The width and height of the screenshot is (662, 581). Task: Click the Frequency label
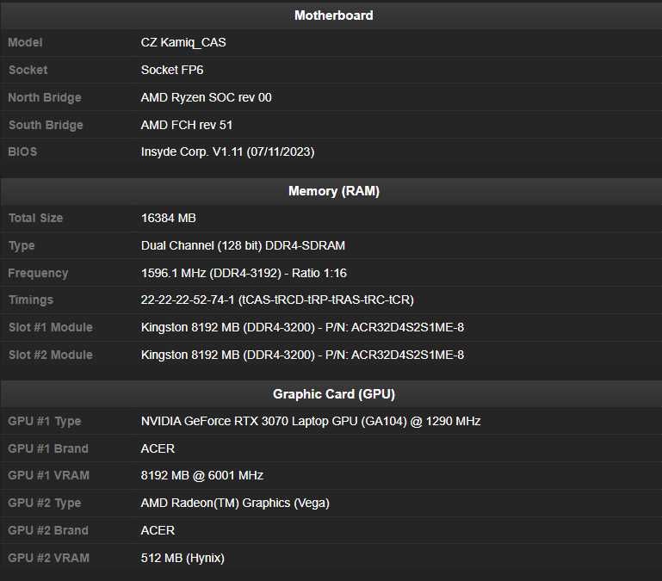tap(38, 273)
